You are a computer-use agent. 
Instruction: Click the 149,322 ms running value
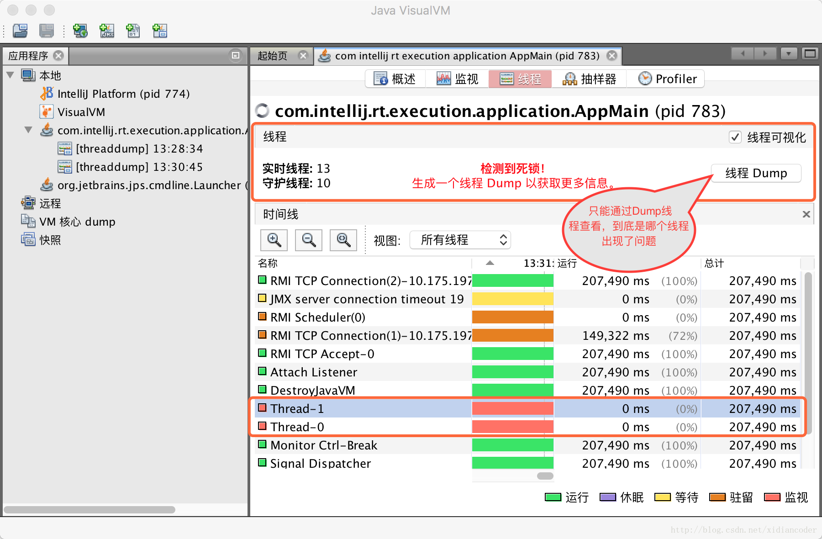point(616,336)
